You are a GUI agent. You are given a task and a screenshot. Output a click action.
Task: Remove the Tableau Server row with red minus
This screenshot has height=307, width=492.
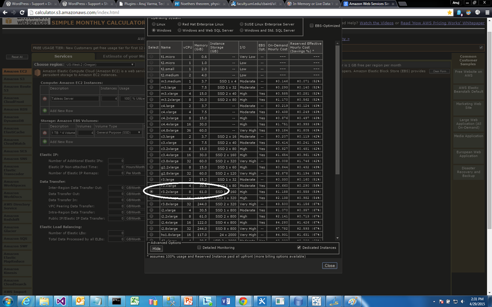pos(45,99)
